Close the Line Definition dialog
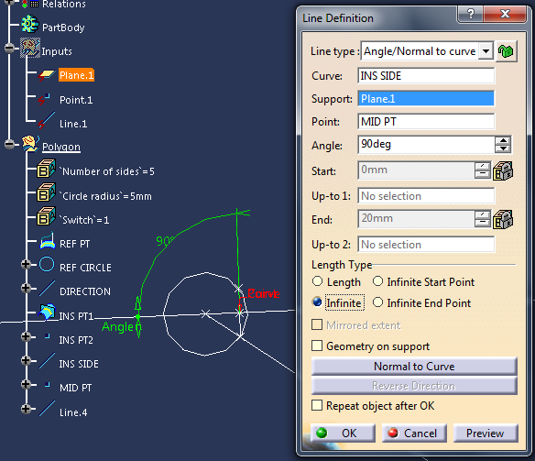Viewport: 535px width, 461px height. [x=505, y=15]
